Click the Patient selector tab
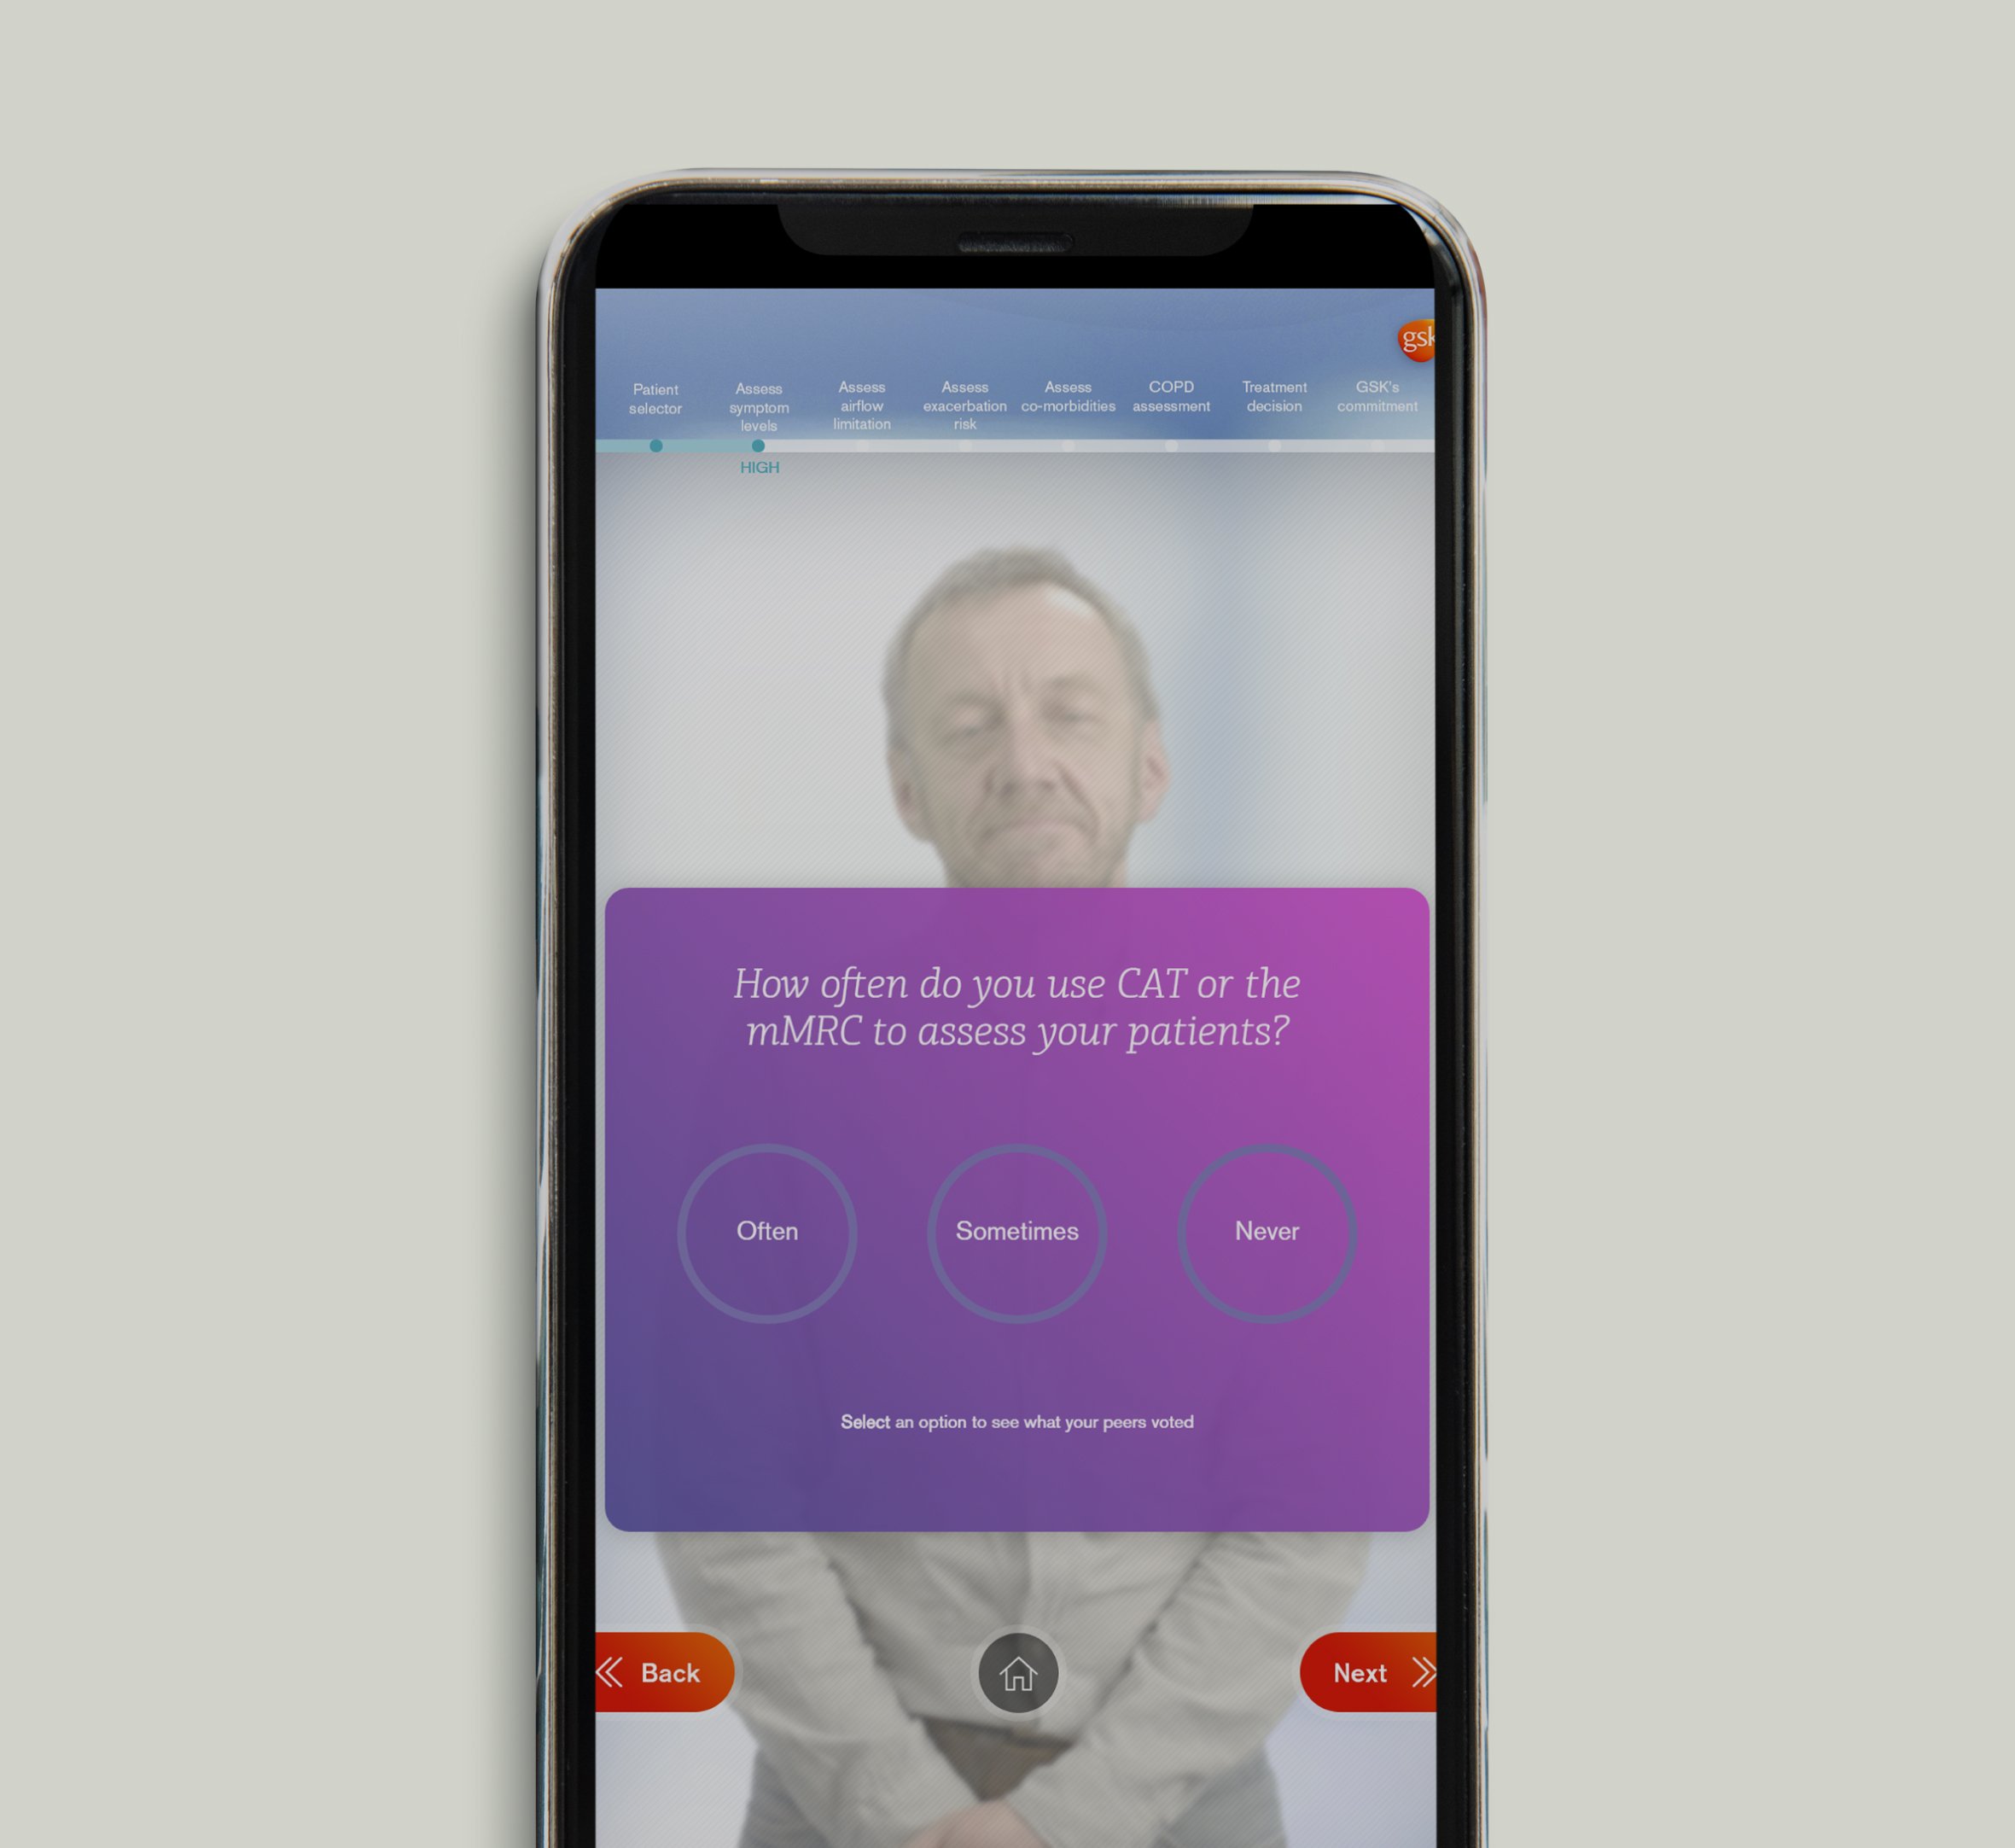2015x1848 pixels. pyautogui.click(x=658, y=399)
